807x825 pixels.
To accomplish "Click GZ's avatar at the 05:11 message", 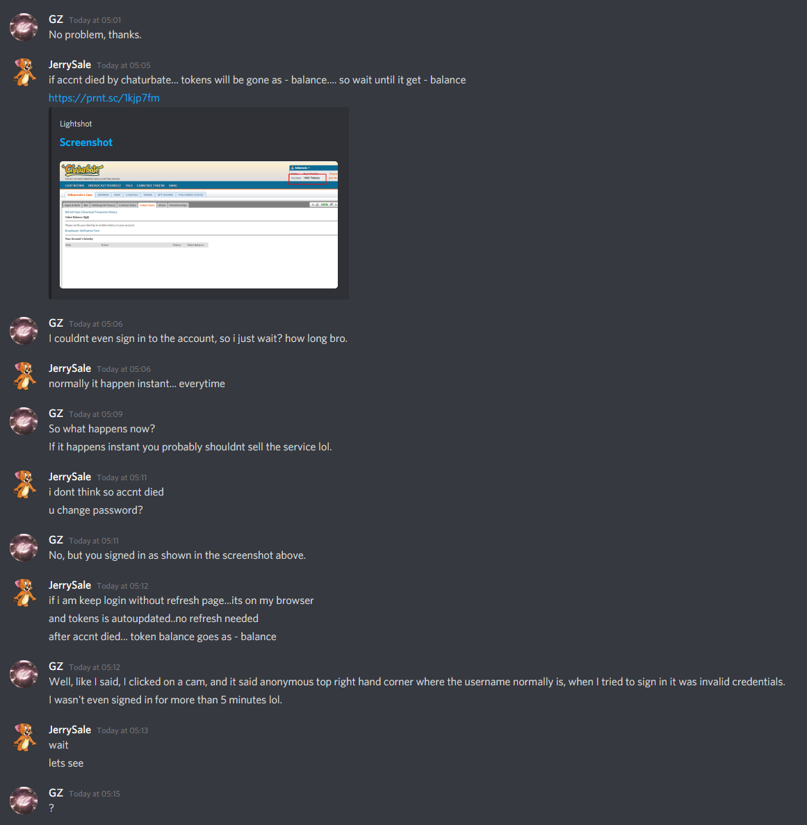I will (24, 548).
